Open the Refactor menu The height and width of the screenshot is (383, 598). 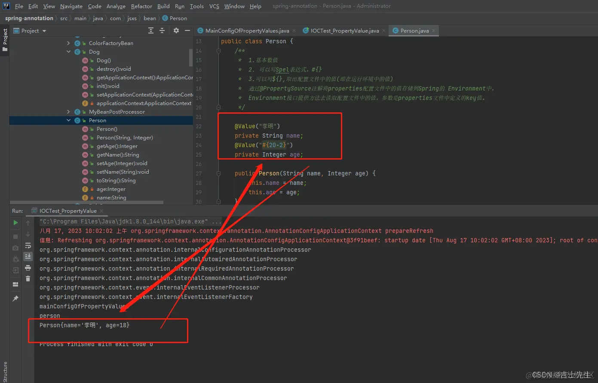141,6
